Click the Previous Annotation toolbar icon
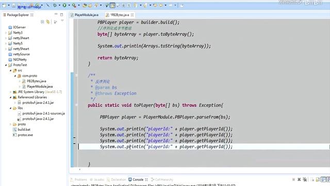Image resolution: width=330 pixels, height=186 pixels. tap(145, 5)
